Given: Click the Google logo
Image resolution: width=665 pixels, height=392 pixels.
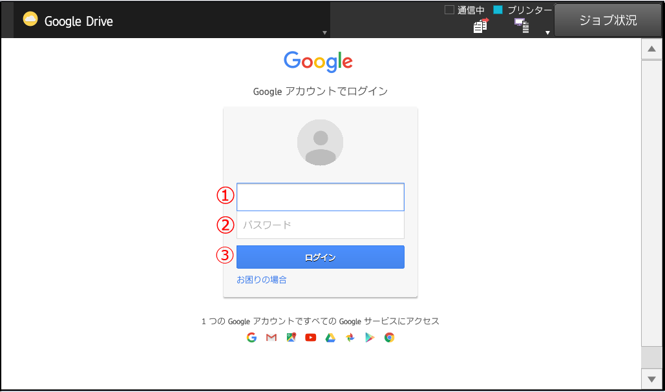Looking at the screenshot, I should click(x=318, y=62).
